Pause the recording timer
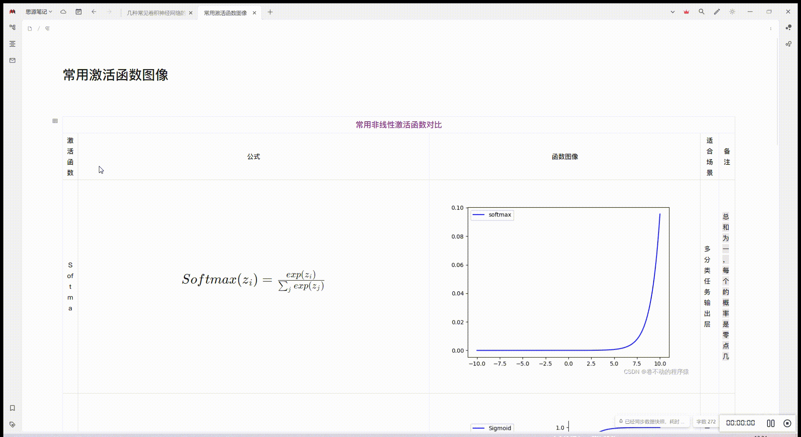 click(771, 423)
